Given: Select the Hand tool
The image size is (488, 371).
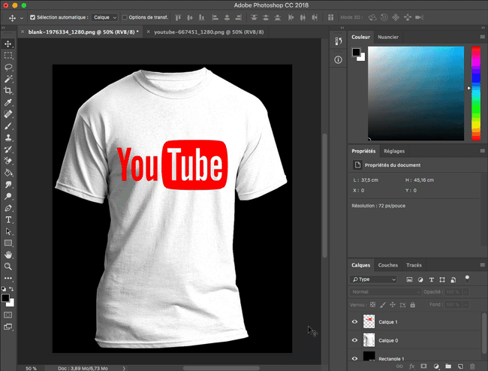Looking at the screenshot, I should click(x=8, y=255).
